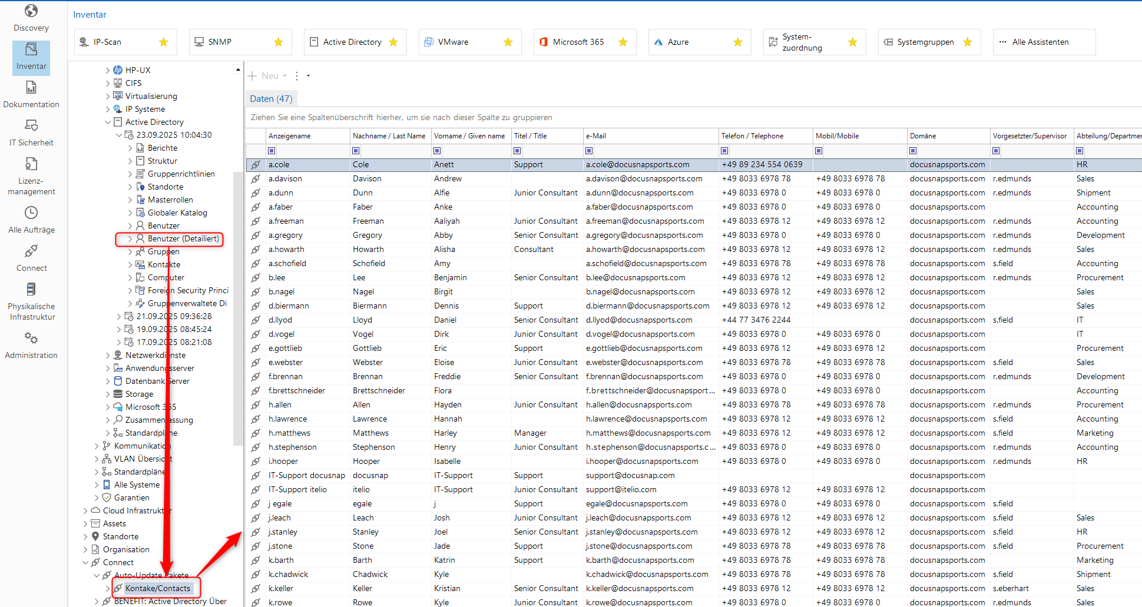Screen dimensions: 1142x607
Task: Open Physikalische Infrastruktur module
Action: [31, 301]
